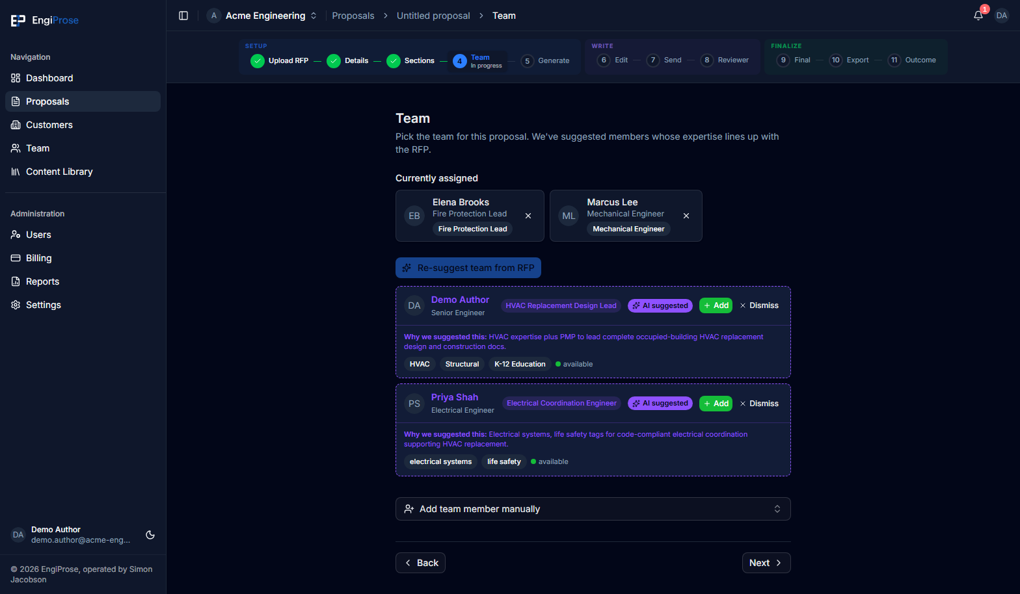Go to step 5 Generate
The height and width of the screenshot is (594, 1020).
pyautogui.click(x=545, y=60)
